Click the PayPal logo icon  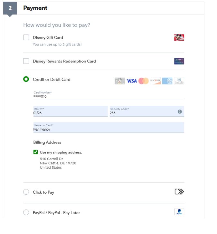(x=179, y=212)
